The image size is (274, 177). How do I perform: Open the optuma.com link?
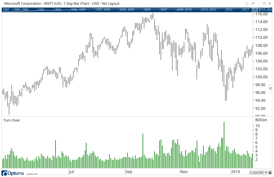coord(32,174)
